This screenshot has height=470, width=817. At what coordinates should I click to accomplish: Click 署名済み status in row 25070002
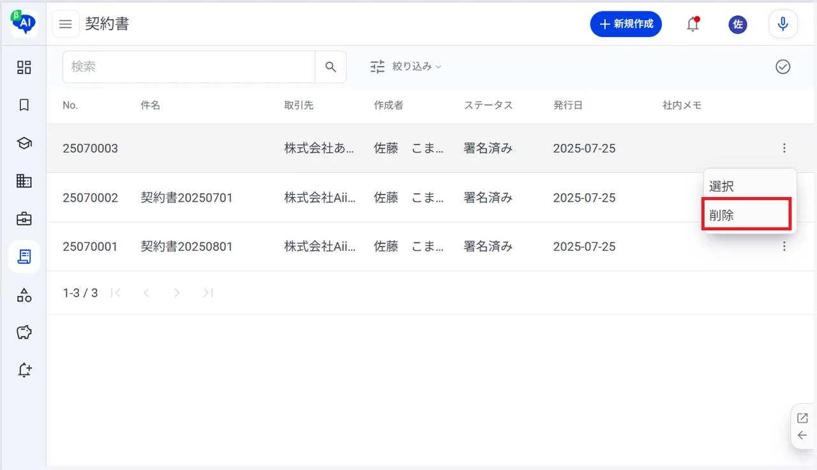click(x=488, y=197)
